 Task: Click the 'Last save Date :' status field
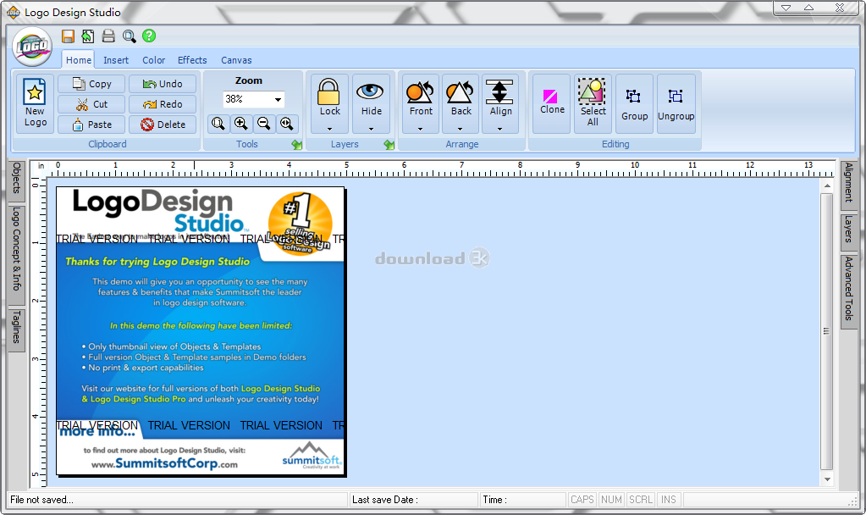[x=413, y=500]
